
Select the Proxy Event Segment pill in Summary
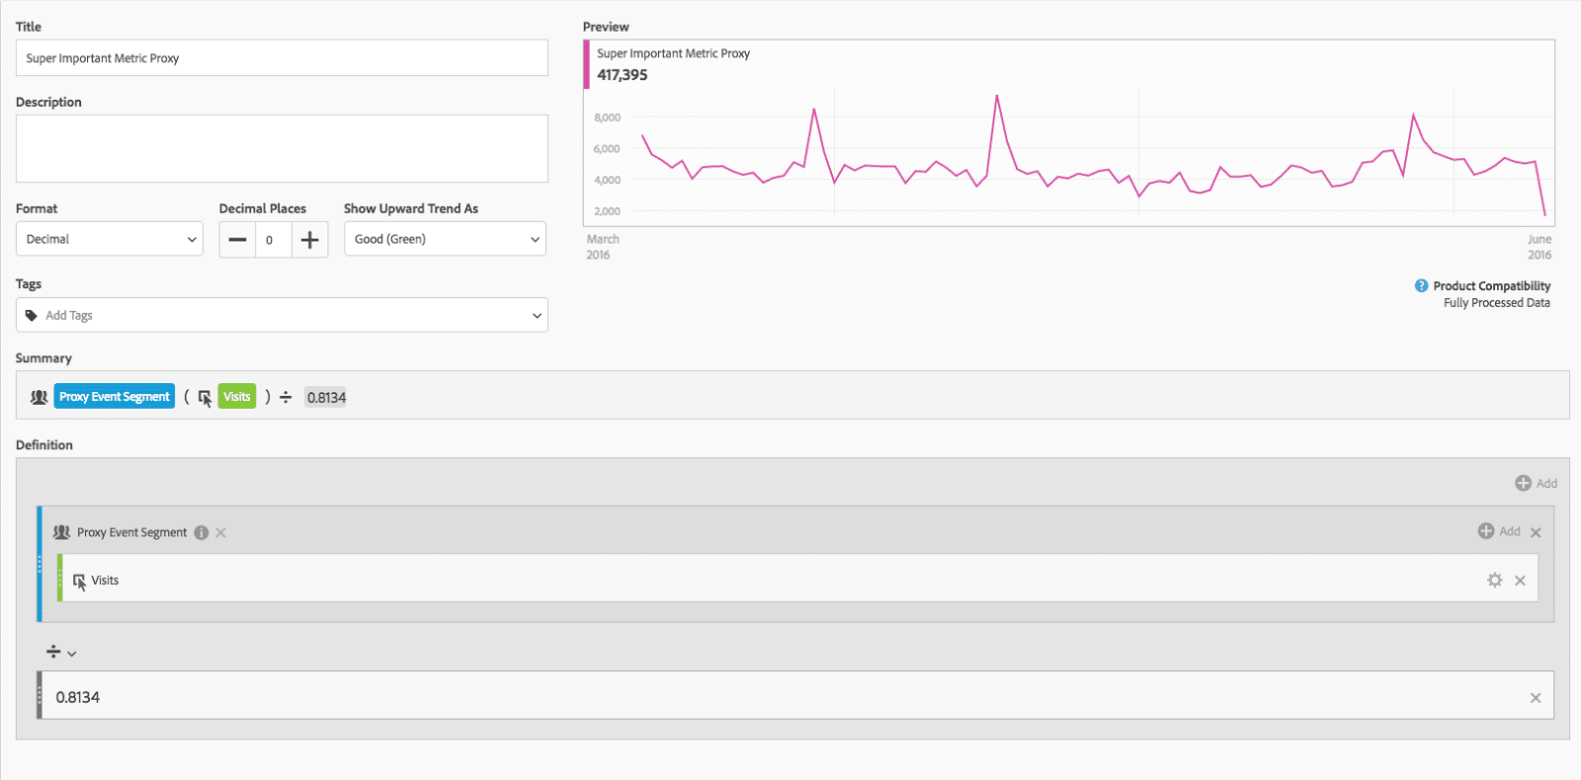pyautogui.click(x=114, y=397)
